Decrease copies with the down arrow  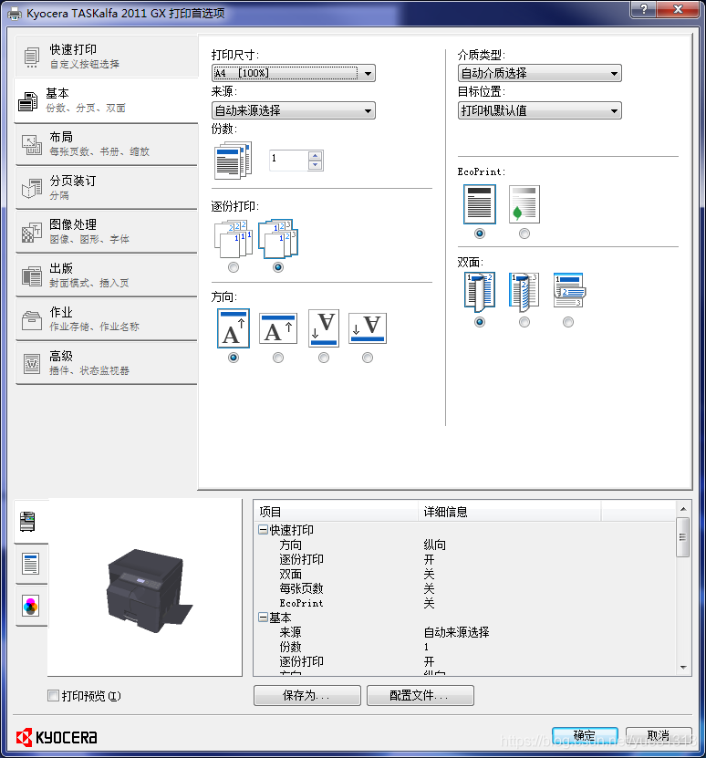point(316,165)
